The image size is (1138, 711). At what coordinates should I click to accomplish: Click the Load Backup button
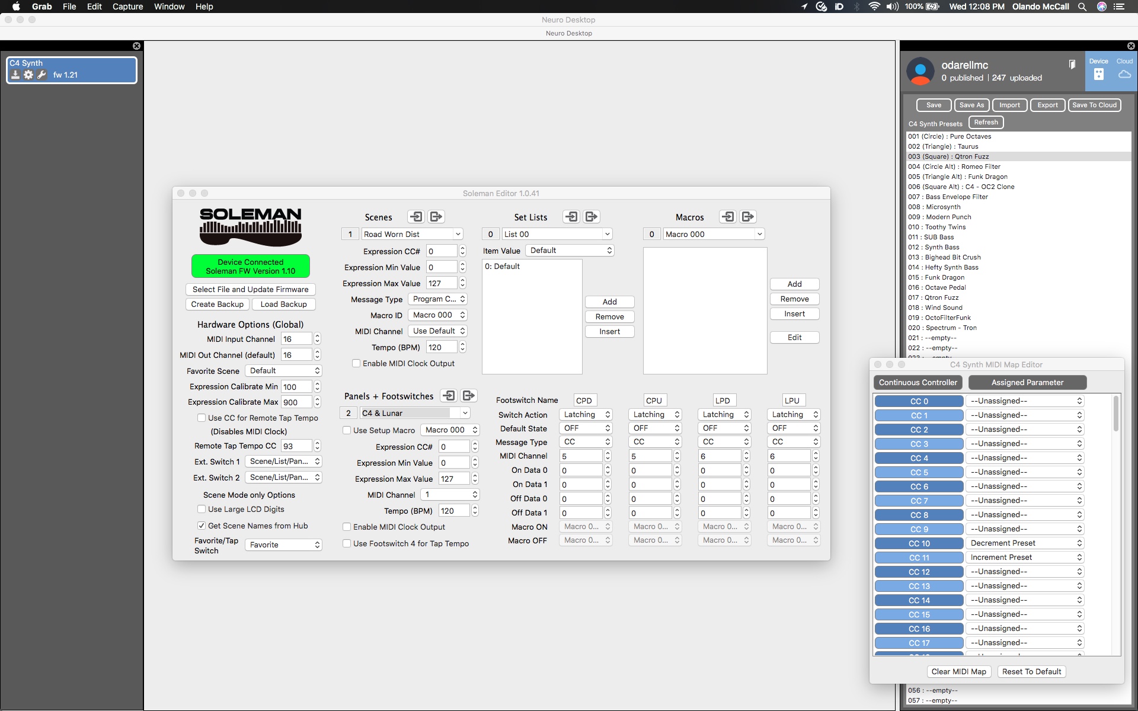[x=284, y=304]
